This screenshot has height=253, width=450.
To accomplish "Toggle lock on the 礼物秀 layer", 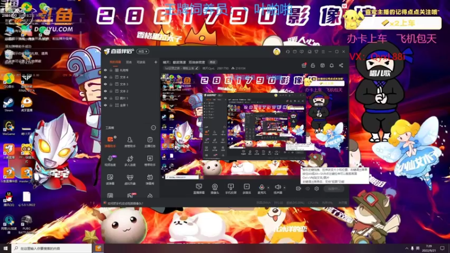I will tap(111, 70).
